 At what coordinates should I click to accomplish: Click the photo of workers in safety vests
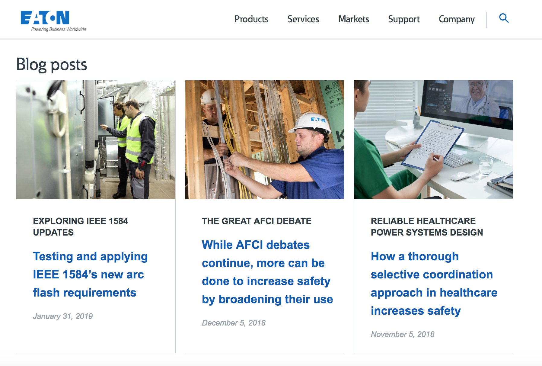96,140
